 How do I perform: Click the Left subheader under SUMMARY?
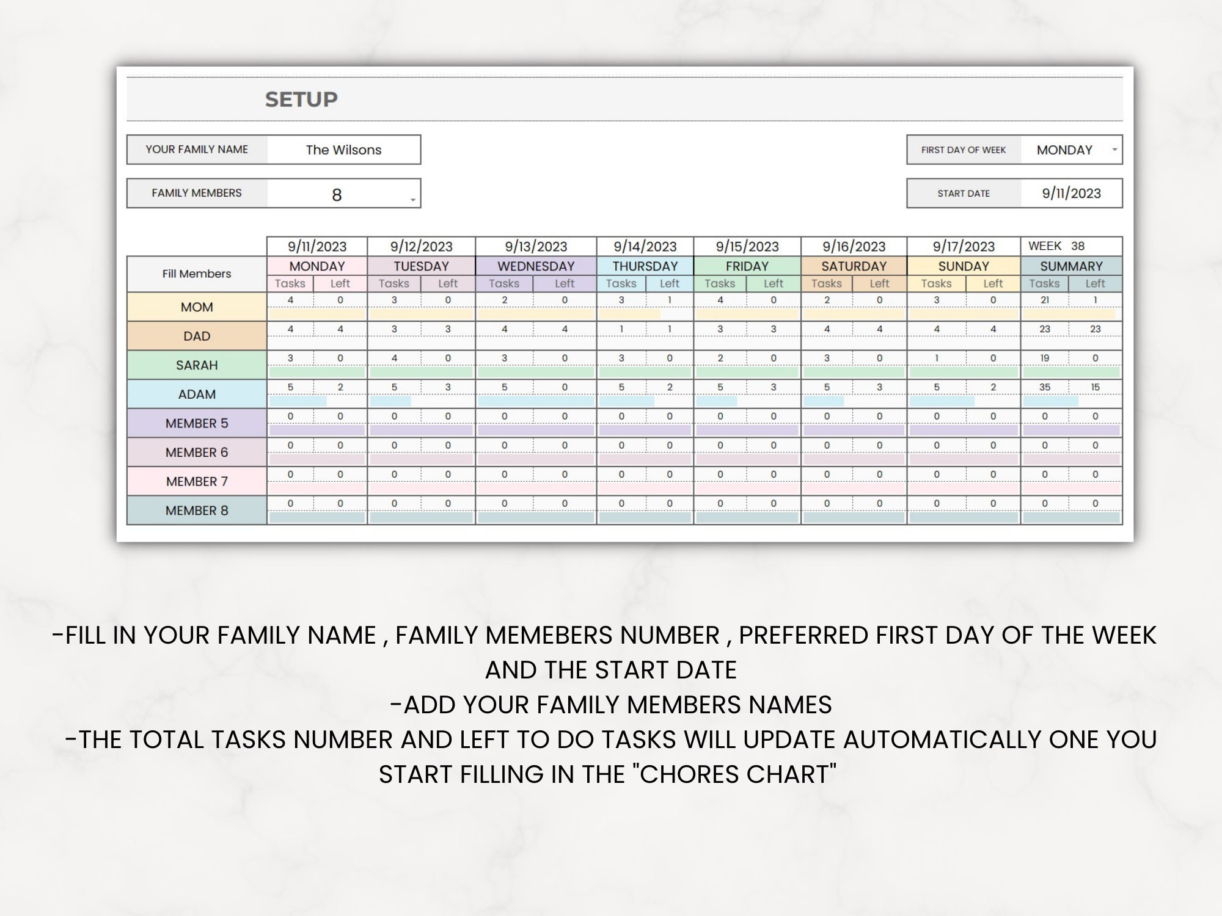tap(1095, 283)
